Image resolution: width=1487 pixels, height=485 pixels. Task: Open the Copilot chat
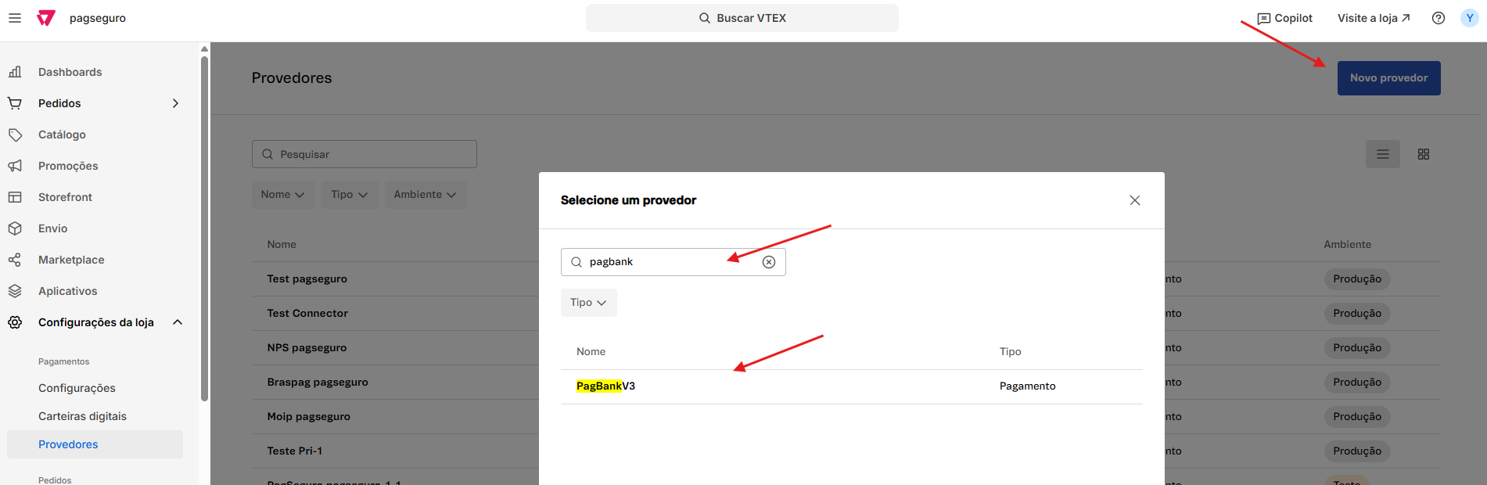(1284, 18)
